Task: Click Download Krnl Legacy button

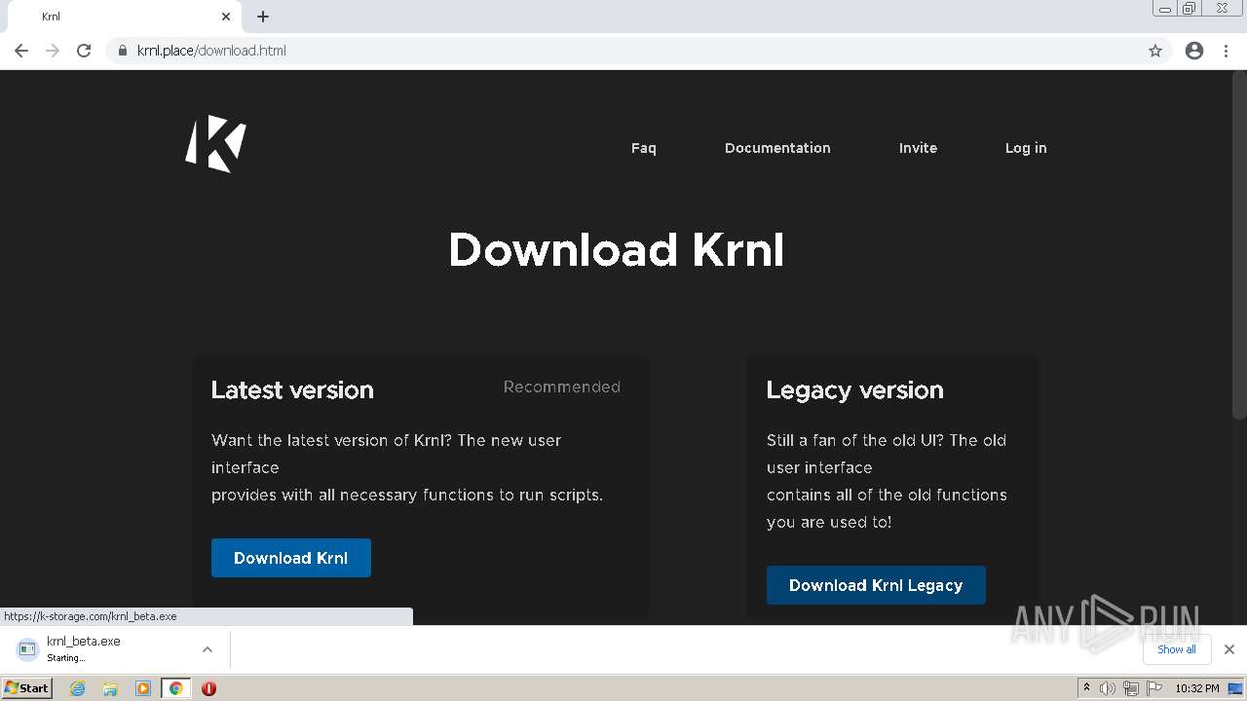Action: coord(876,585)
